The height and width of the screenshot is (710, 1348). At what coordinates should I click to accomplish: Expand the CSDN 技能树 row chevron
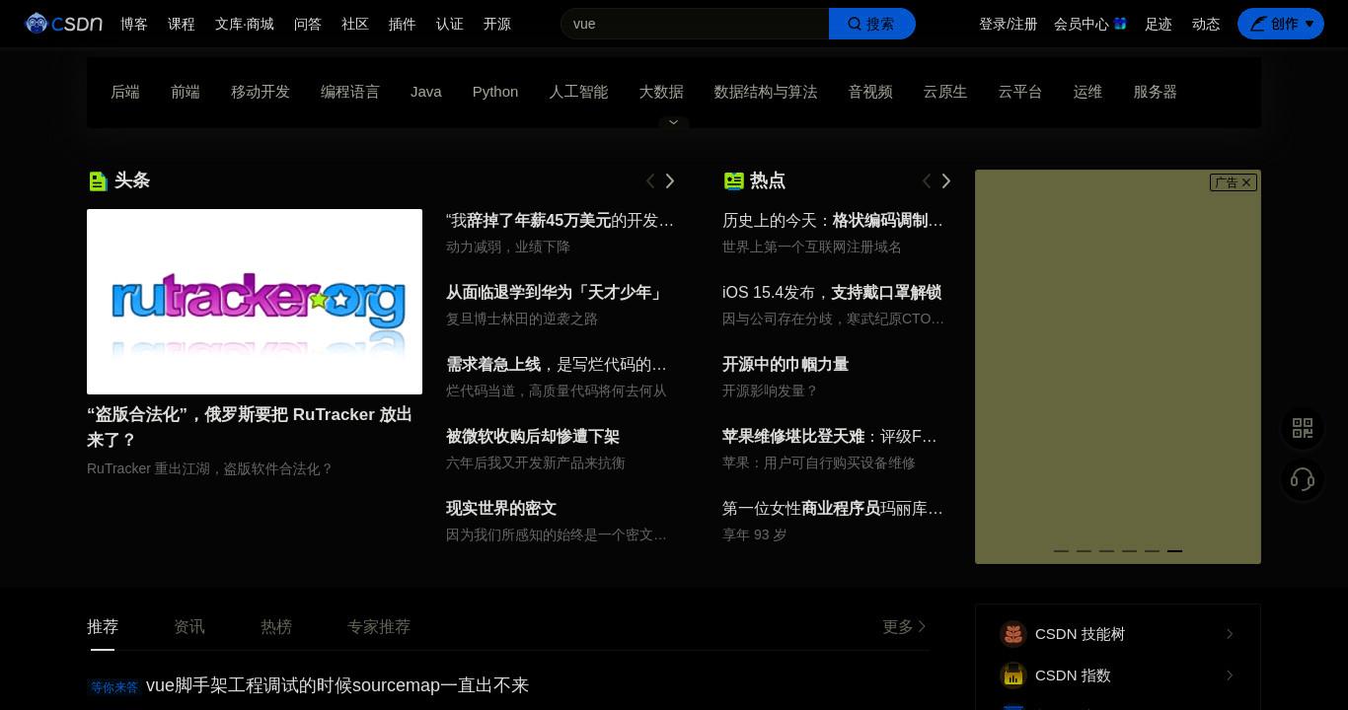tap(1230, 634)
